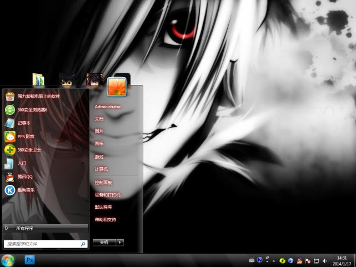The image size is (356, 267).
Task: Open 图片 pictures link
Action: coord(99,131)
